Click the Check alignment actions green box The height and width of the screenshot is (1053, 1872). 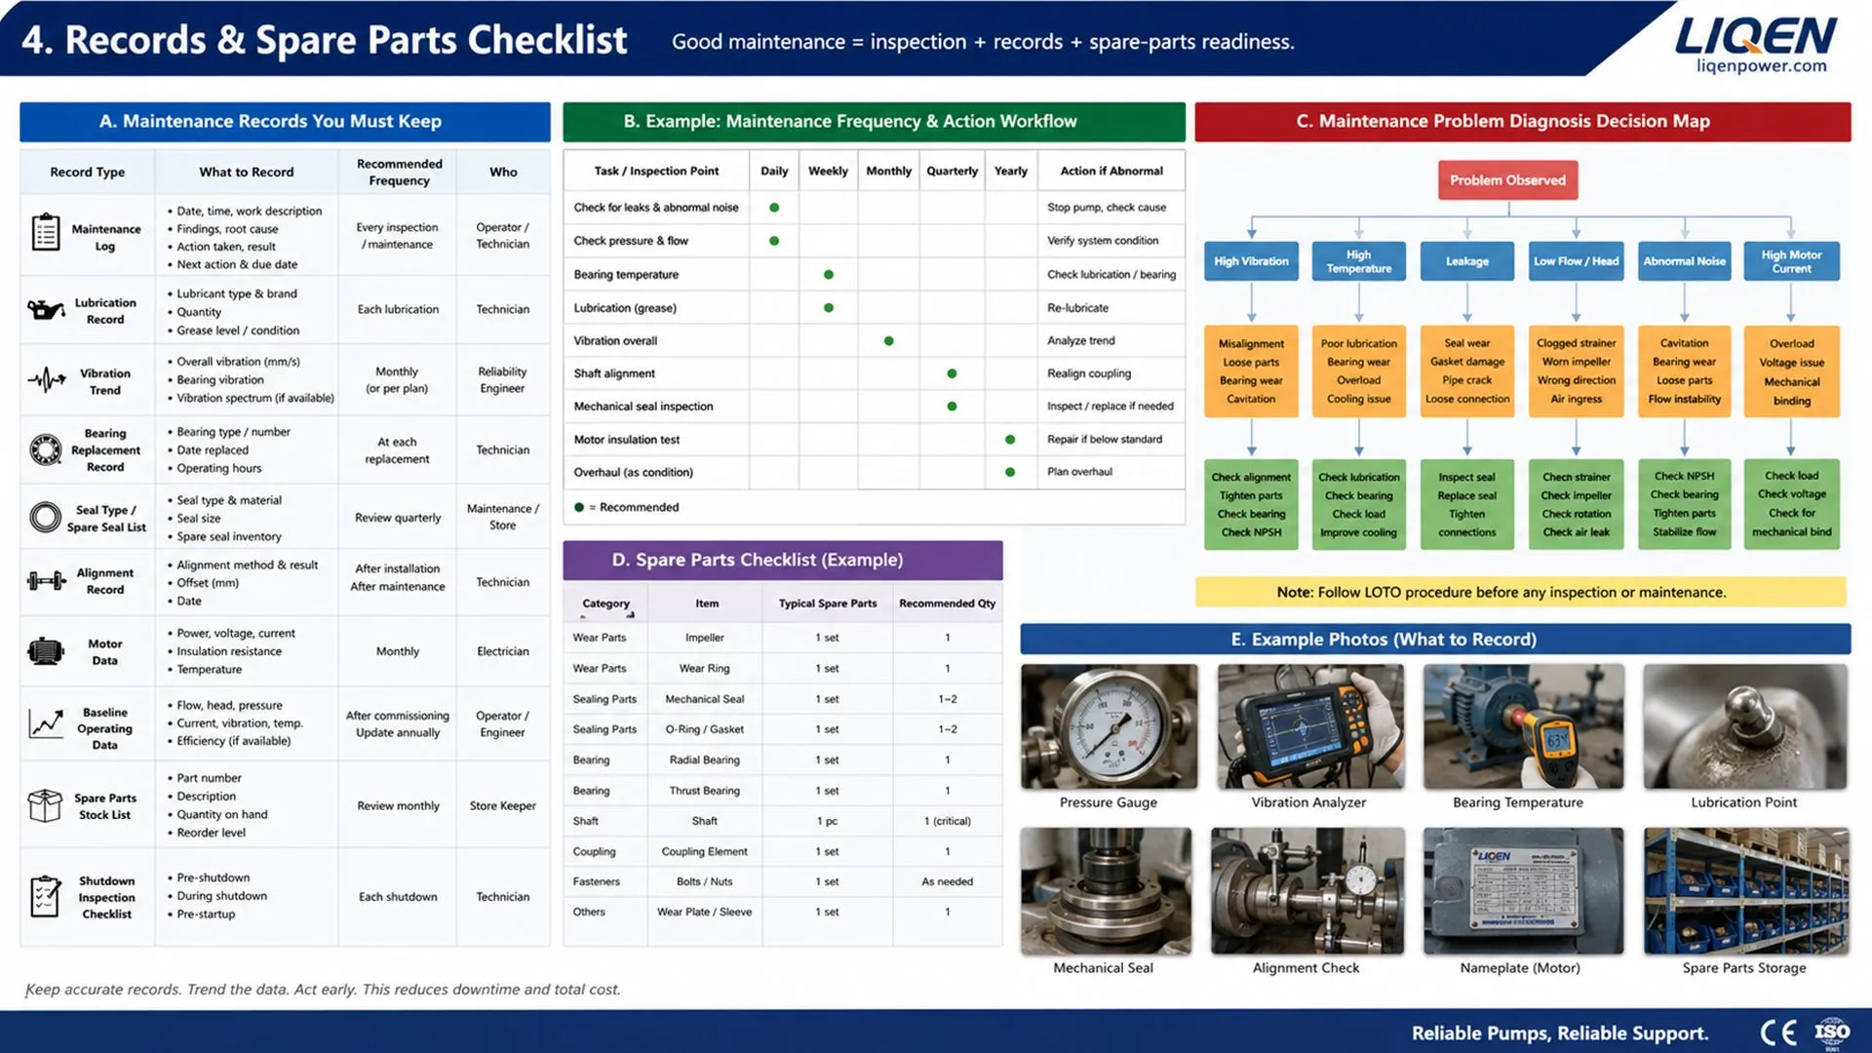click(1251, 504)
